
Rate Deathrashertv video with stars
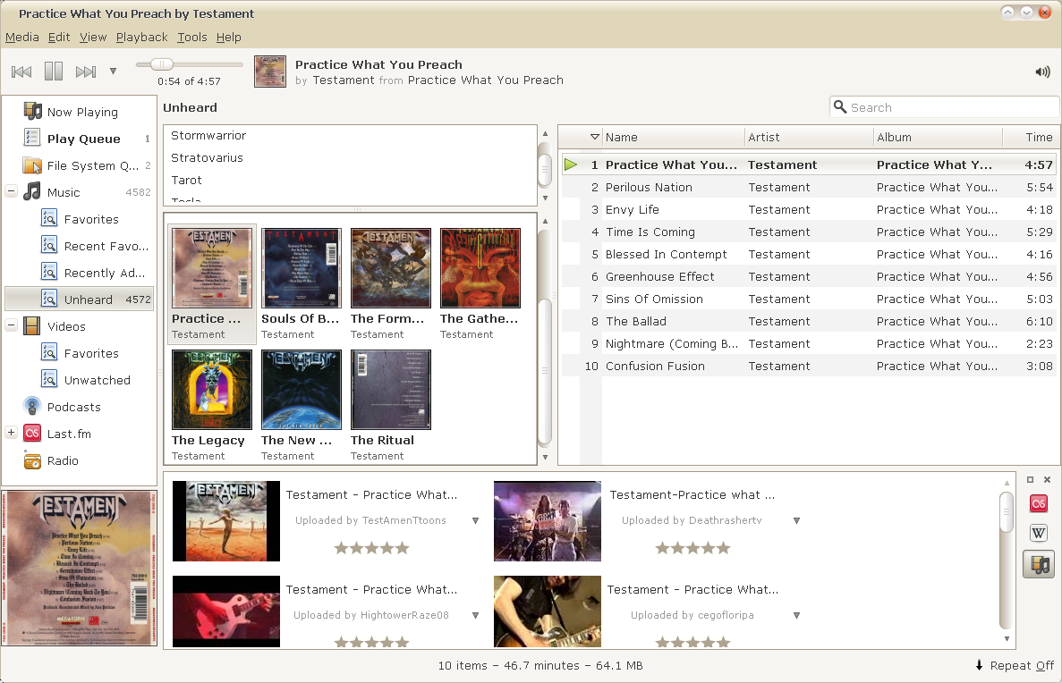pyautogui.click(x=692, y=548)
